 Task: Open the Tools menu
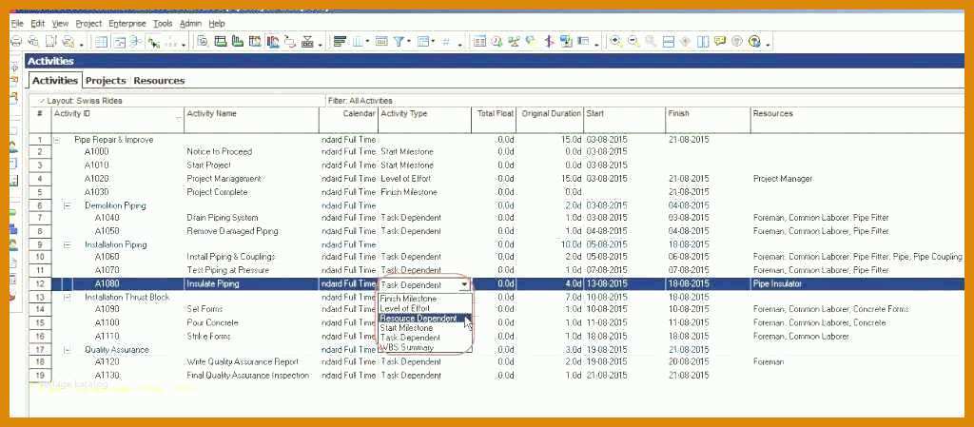[x=163, y=24]
